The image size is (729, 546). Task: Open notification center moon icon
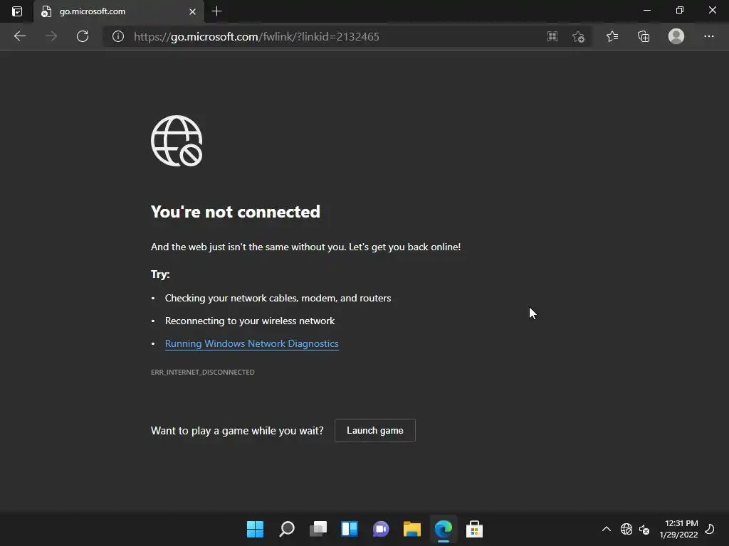[x=710, y=529]
